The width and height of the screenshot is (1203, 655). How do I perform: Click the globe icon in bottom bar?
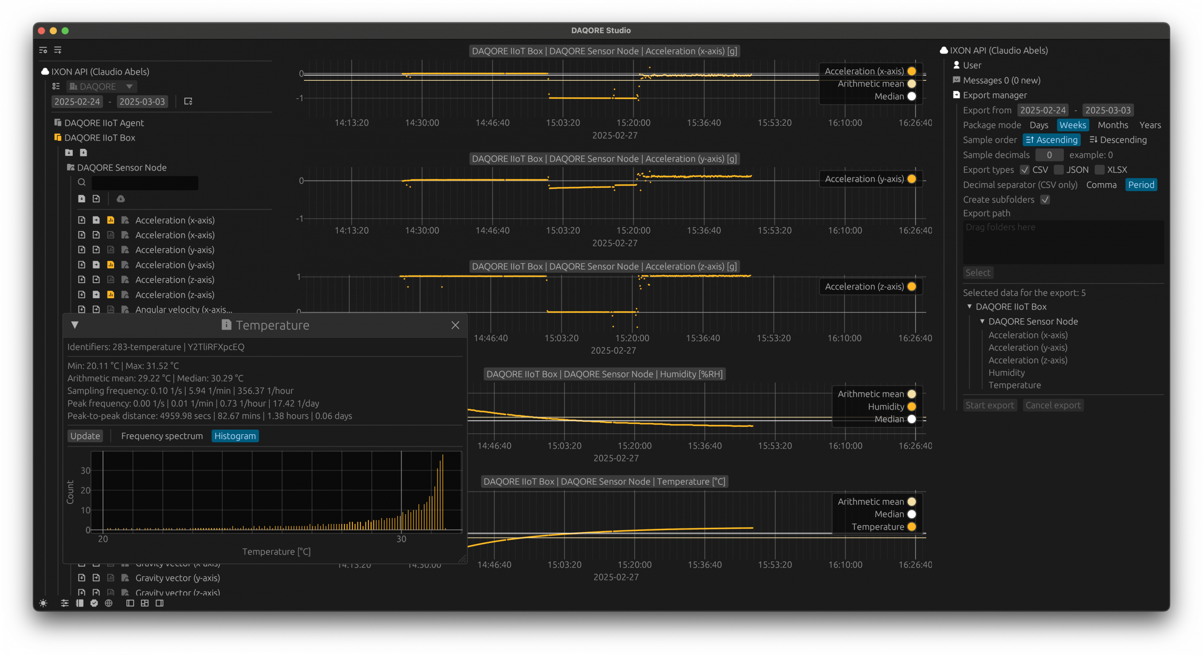point(109,603)
